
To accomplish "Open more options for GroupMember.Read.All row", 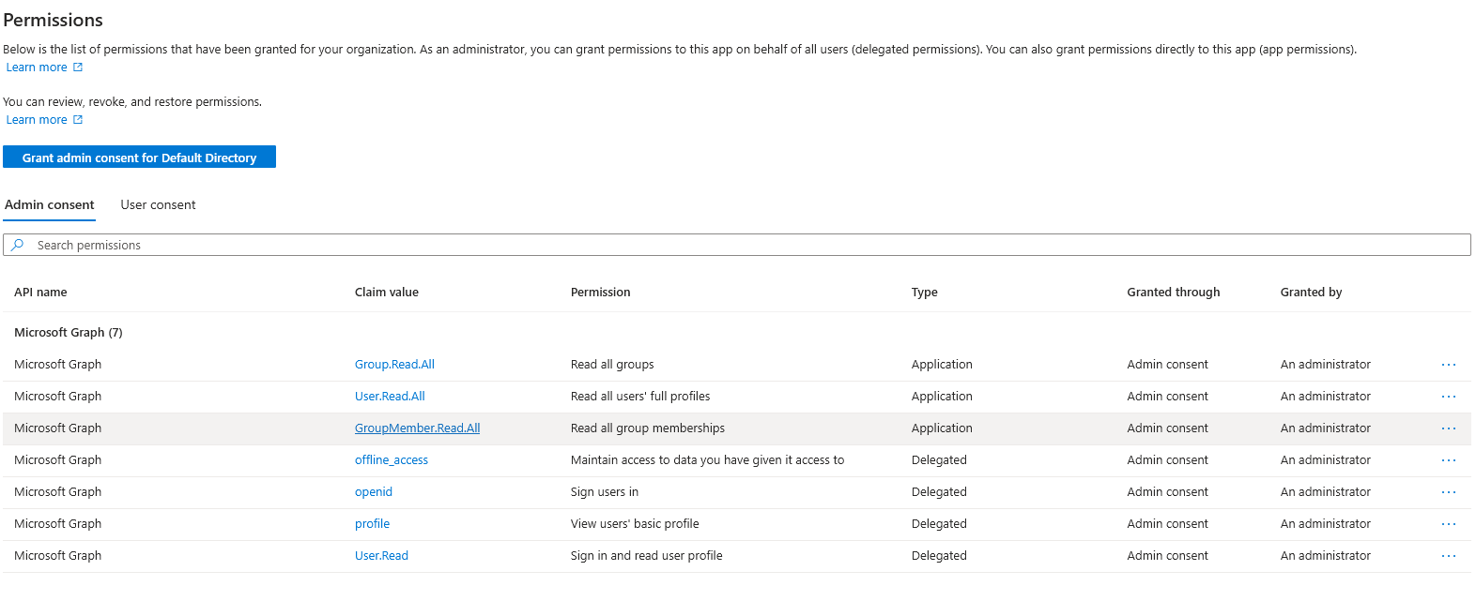I will point(1449,428).
